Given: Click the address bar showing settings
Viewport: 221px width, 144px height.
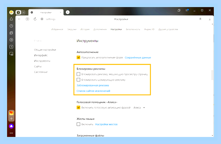Looking at the screenshot, I should click(51, 19).
